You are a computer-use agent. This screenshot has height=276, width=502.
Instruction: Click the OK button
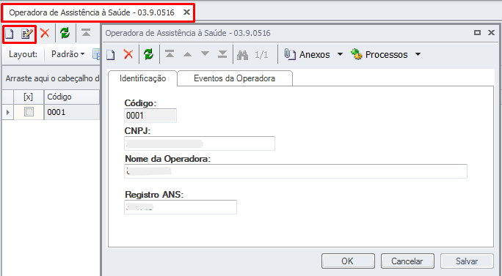click(x=348, y=261)
